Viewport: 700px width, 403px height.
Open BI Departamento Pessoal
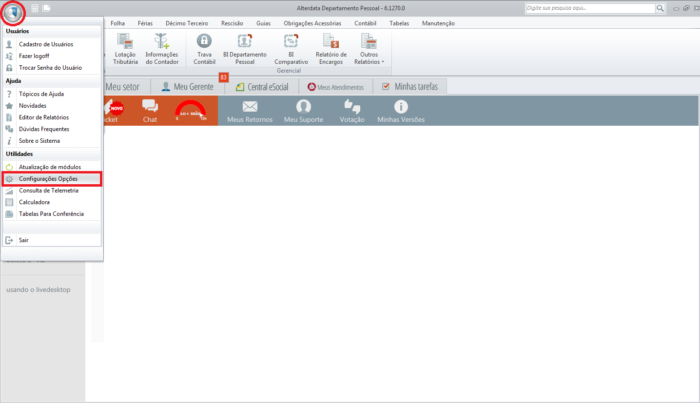coord(245,49)
